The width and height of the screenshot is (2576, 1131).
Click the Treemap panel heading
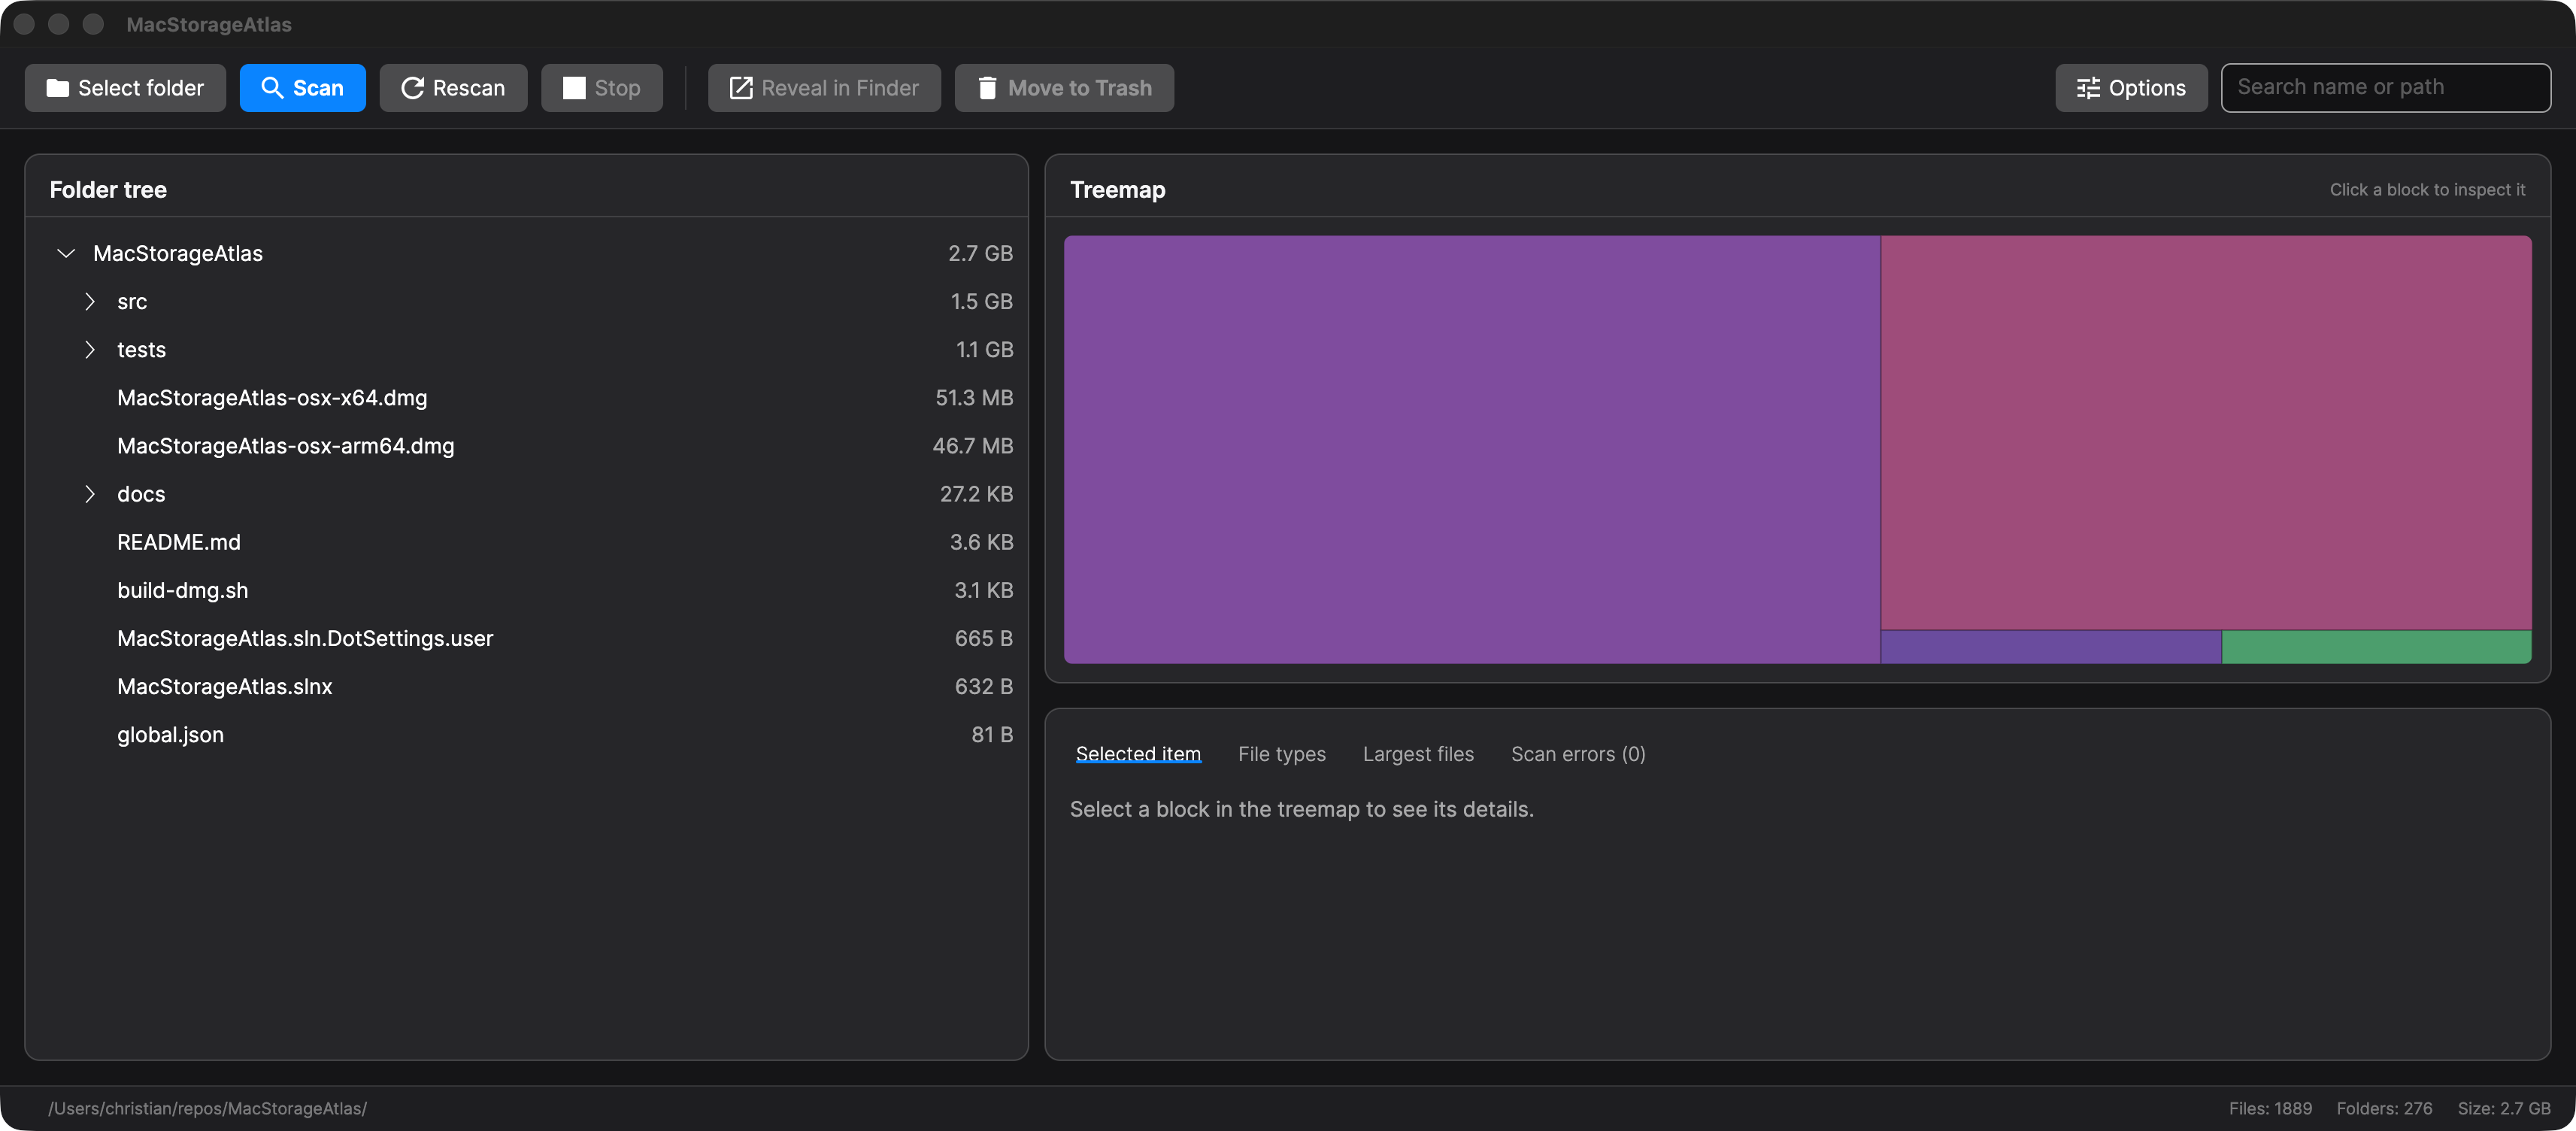pyautogui.click(x=1117, y=189)
